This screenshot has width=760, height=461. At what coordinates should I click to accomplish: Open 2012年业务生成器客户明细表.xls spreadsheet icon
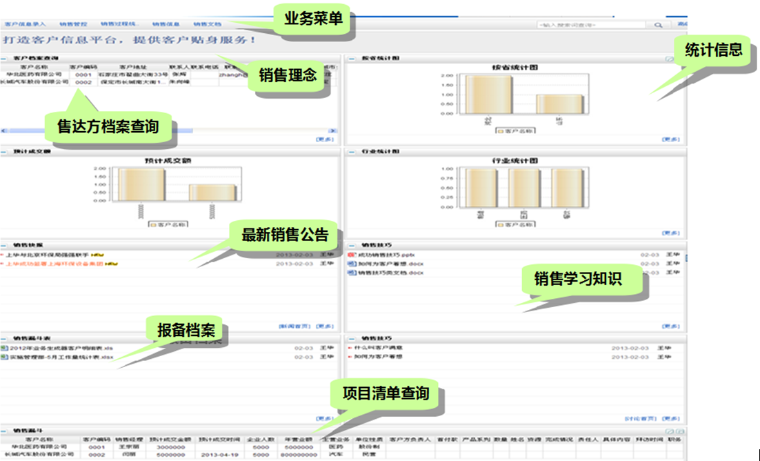(x=4, y=349)
